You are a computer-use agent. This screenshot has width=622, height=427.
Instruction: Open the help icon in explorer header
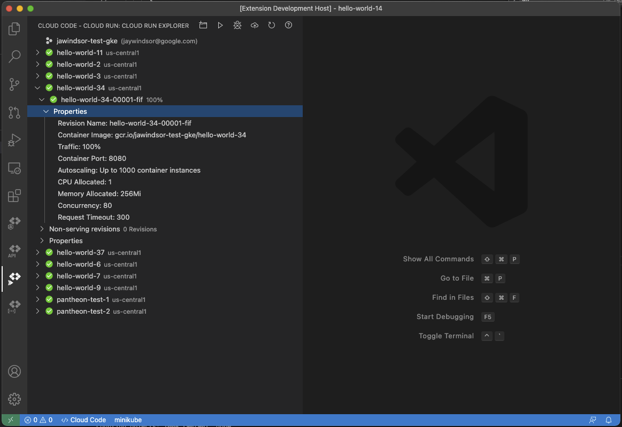coord(288,25)
